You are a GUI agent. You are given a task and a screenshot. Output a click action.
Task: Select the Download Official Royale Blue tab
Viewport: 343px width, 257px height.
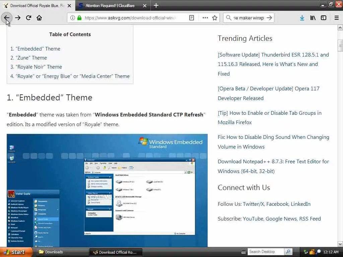pyautogui.click(x=37, y=6)
